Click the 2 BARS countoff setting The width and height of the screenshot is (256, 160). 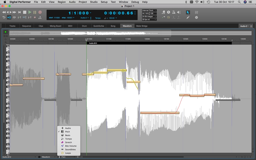point(40,17)
